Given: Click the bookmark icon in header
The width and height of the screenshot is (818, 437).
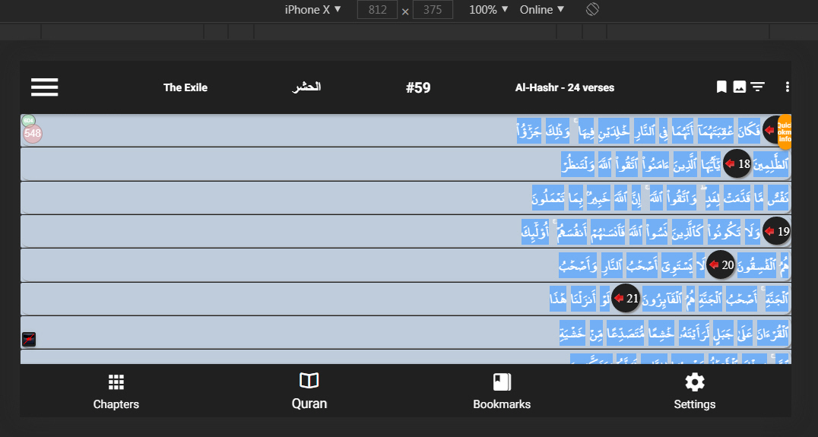Looking at the screenshot, I should point(721,87).
